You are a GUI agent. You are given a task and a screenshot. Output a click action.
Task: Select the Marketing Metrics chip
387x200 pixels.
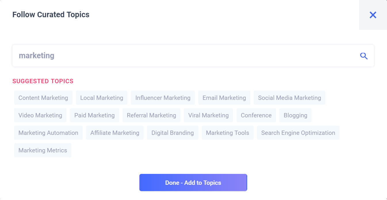pyautogui.click(x=43, y=150)
